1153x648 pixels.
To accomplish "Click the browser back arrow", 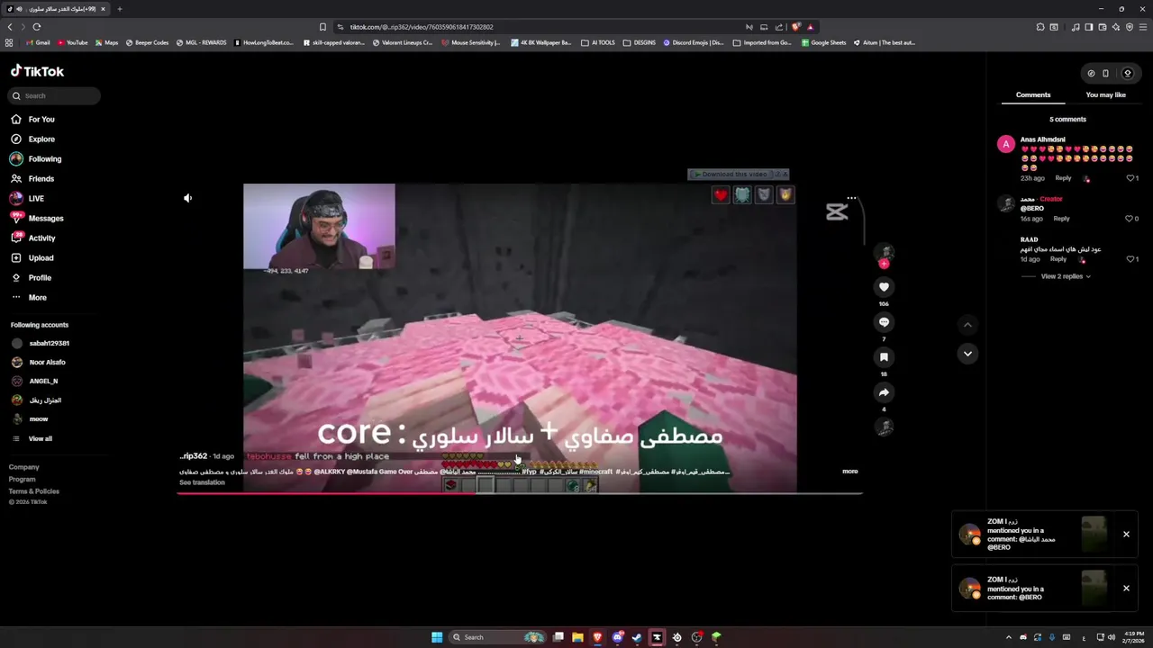I will pyautogui.click(x=10, y=27).
